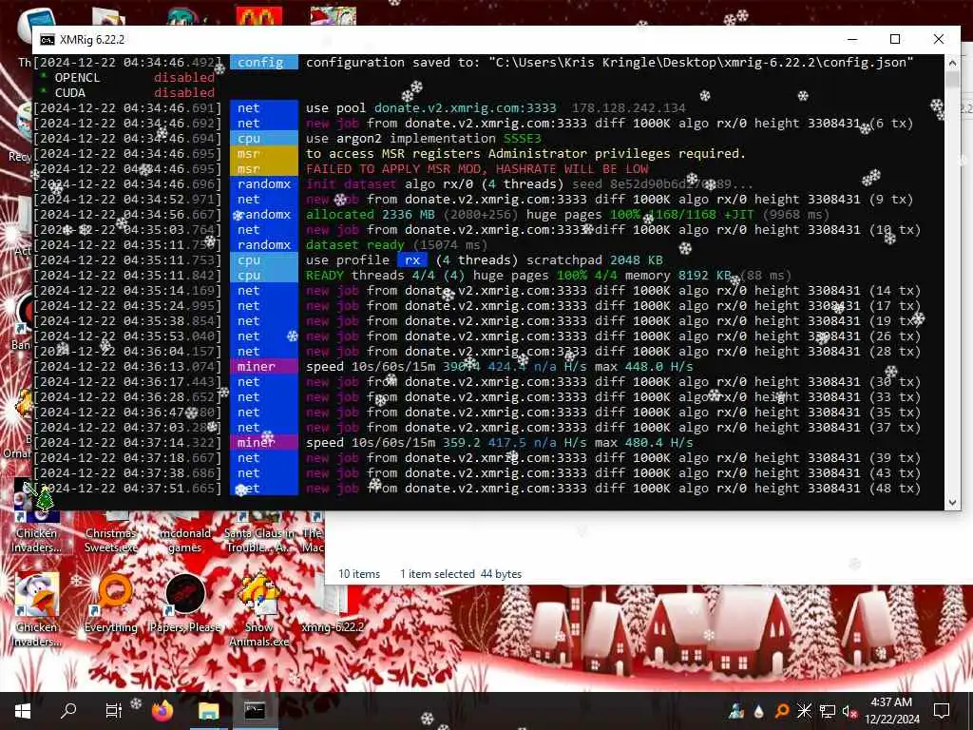Click the "init dataset algo rx/0" line

[393, 183]
